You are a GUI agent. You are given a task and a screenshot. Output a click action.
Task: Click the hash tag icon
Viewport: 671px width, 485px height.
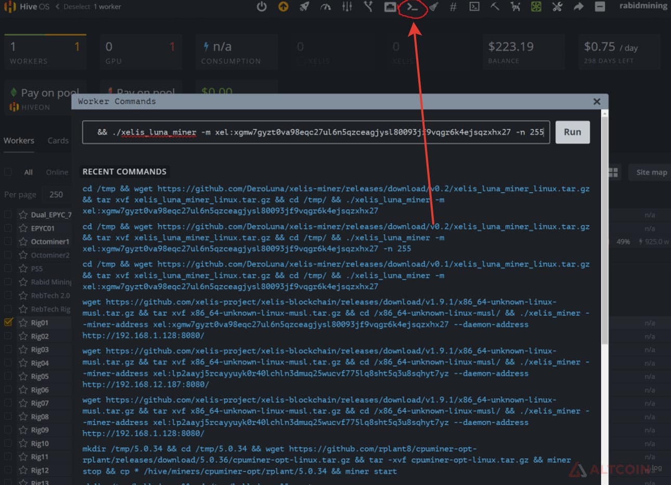click(x=453, y=7)
